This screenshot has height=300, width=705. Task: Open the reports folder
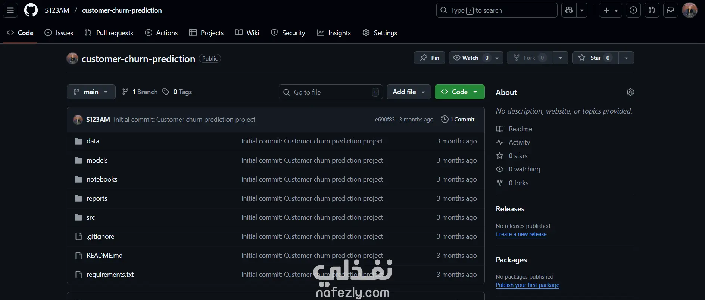[97, 198]
